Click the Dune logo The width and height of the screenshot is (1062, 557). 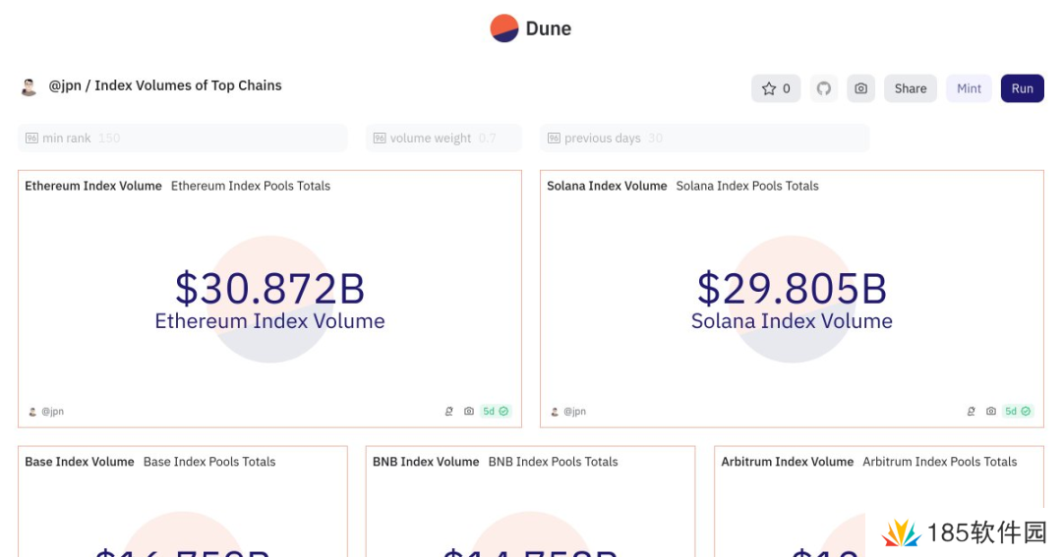point(531,28)
